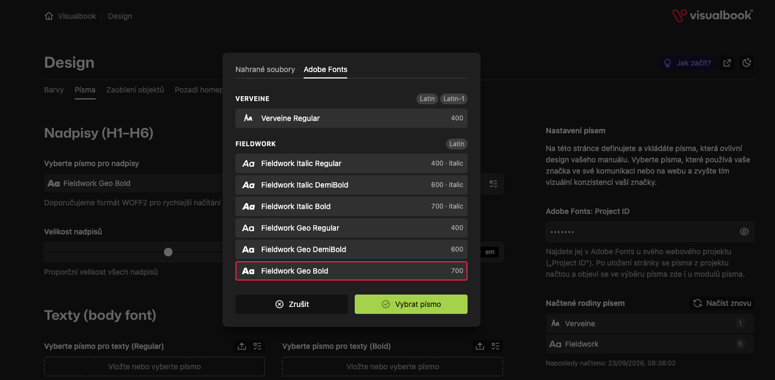Image resolution: width=775 pixels, height=380 pixels.
Task: Open font list icon for Regular body font
Action: click(257, 346)
